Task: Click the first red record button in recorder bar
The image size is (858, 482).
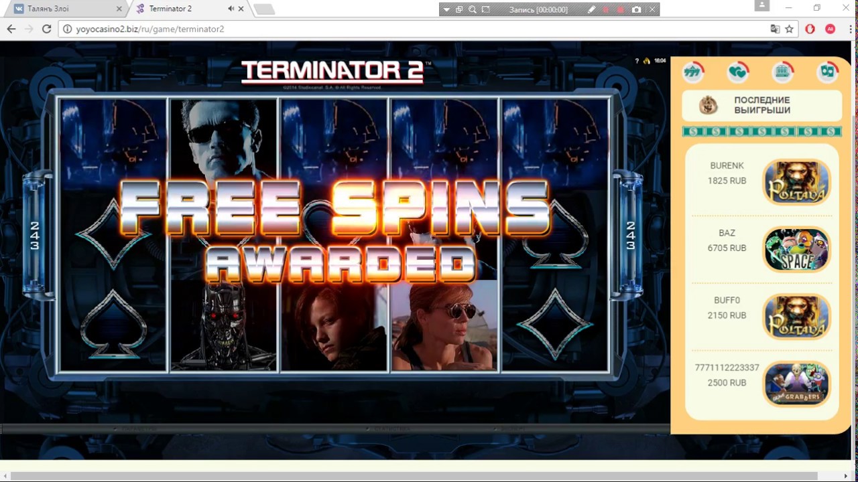Action: click(x=606, y=9)
